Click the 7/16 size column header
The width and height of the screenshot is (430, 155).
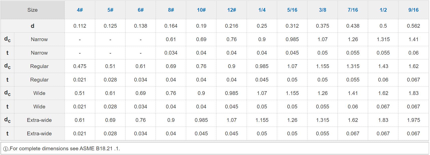click(353, 10)
